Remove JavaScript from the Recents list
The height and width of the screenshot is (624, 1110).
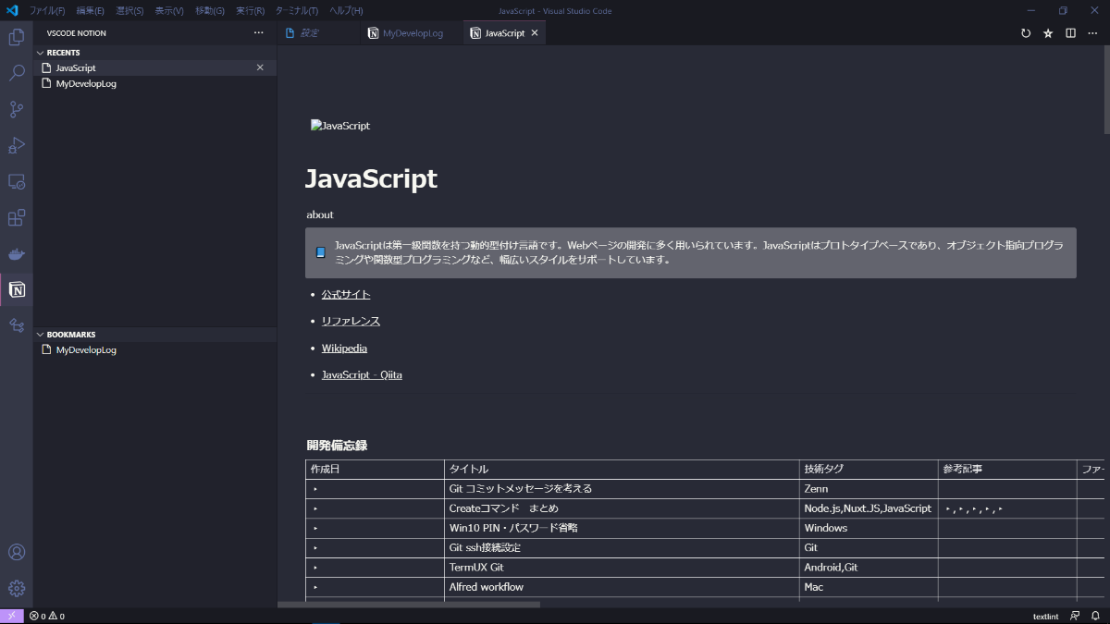click(260, 67)
